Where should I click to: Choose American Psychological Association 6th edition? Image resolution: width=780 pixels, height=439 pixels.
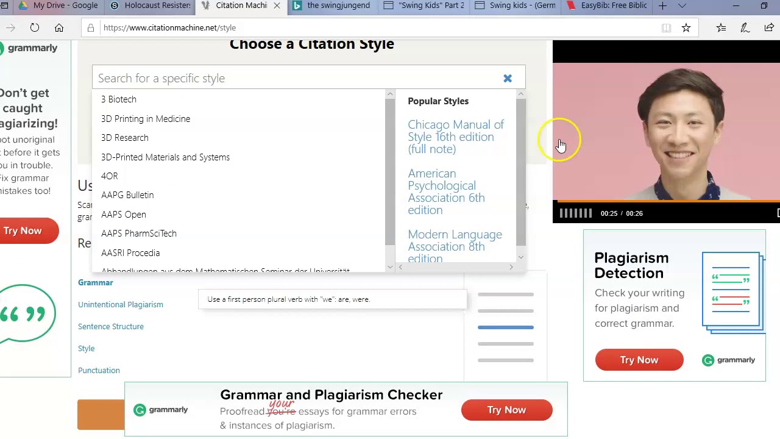pos(446,191)
